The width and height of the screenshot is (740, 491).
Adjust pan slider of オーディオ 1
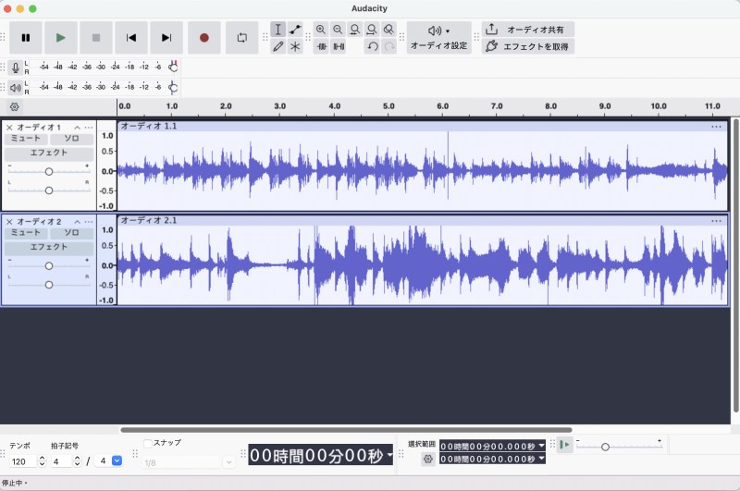pyautogui.click(x=49, y=190)
